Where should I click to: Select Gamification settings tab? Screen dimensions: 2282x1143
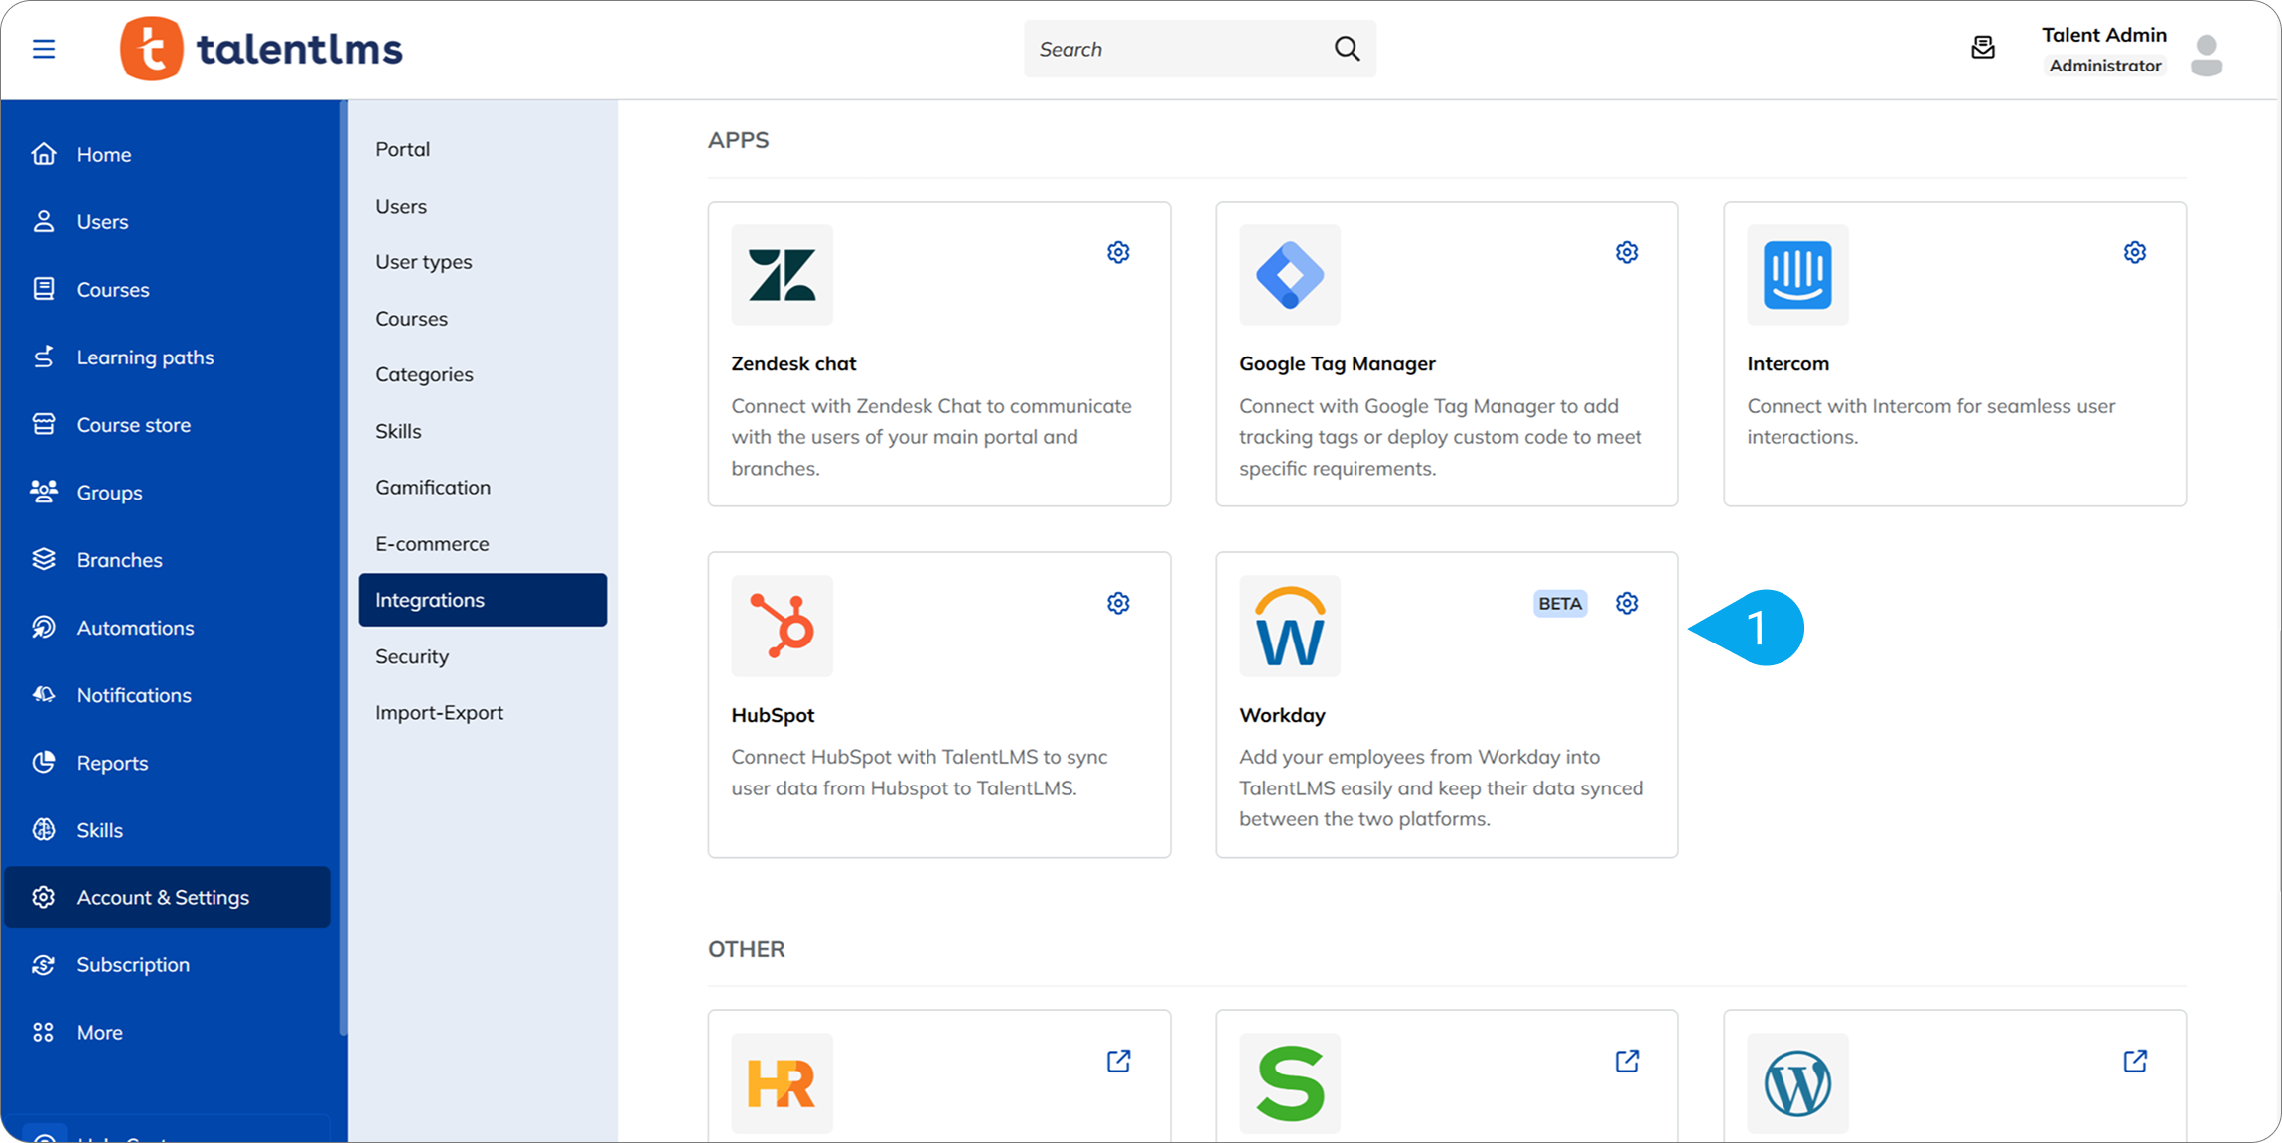pos(483,487)
